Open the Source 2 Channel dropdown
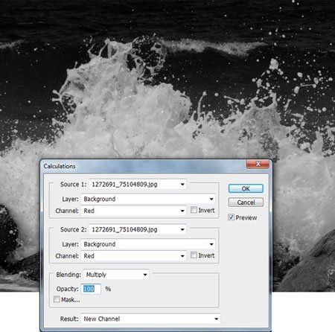This screenshot has width=335, height=332. click(x=134, y=256)
